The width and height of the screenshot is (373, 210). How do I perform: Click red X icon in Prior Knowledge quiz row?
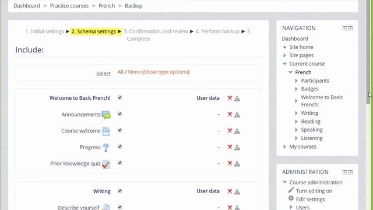230,163
